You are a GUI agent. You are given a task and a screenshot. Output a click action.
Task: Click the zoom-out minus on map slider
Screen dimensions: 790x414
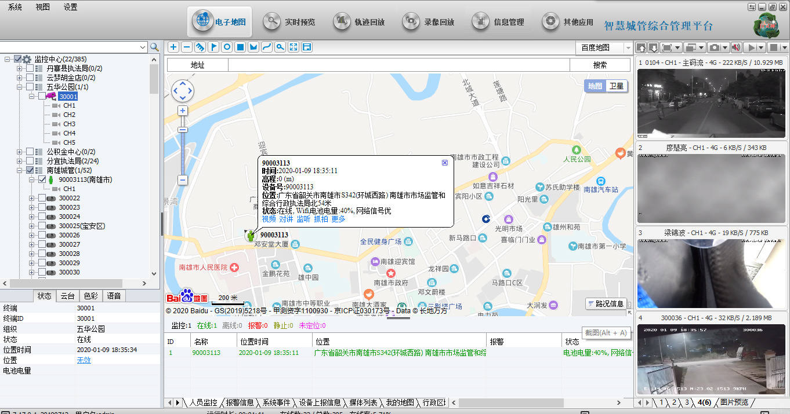(183, 180)
